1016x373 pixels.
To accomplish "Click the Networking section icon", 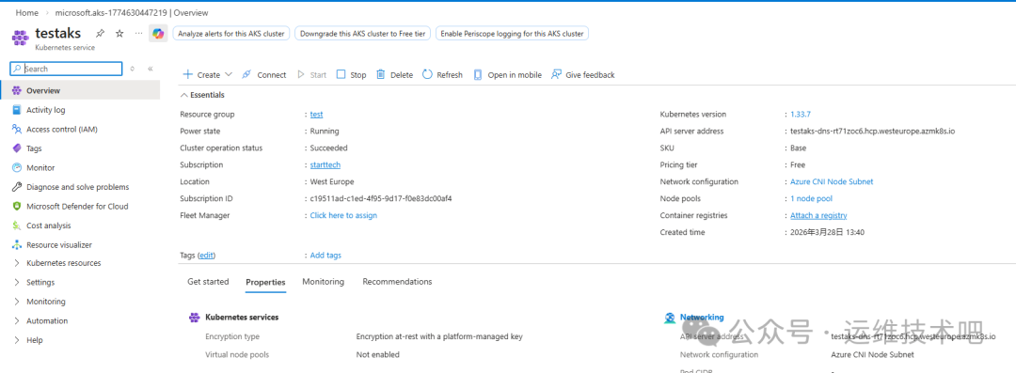I will (x=670, y=318).
